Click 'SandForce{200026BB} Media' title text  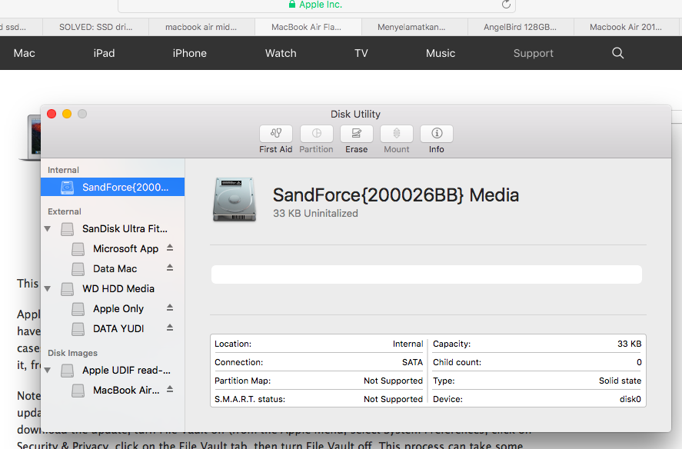tap(396, 195)
